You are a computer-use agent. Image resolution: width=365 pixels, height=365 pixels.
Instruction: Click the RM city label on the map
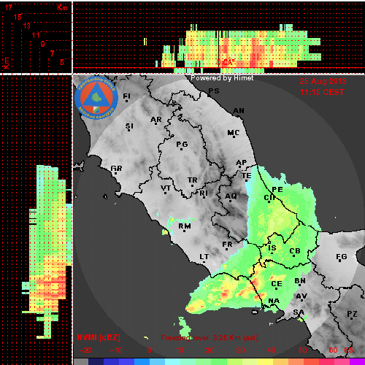(x=185, y=226)
